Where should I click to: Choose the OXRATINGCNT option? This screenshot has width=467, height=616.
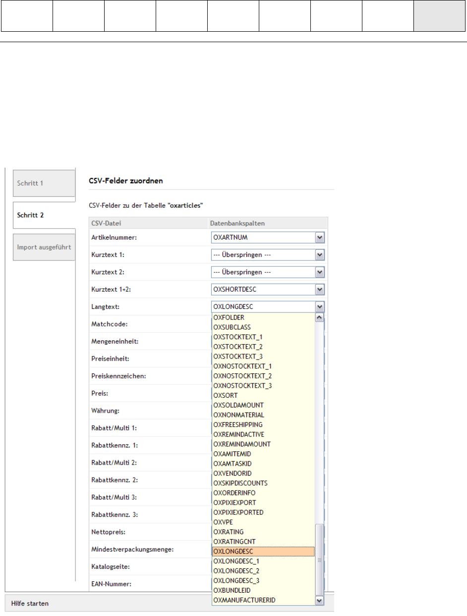[263, 542]
